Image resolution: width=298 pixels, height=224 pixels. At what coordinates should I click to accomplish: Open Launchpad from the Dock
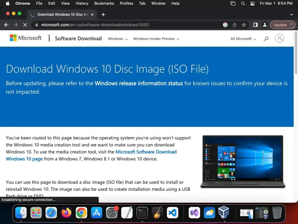36,213
